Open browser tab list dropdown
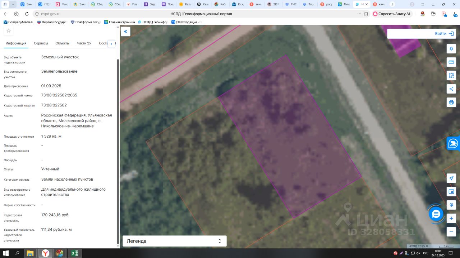Screen dimensions: 460x258 pos(13,4)
